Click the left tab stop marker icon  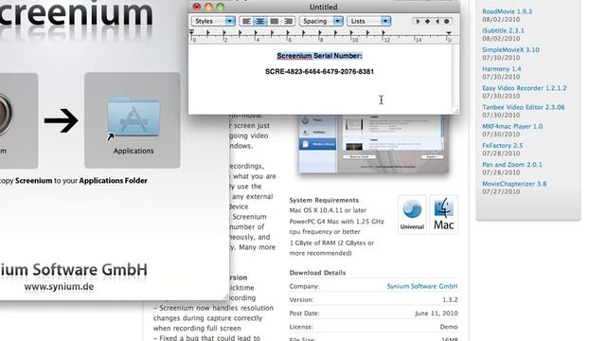point(418,21)
